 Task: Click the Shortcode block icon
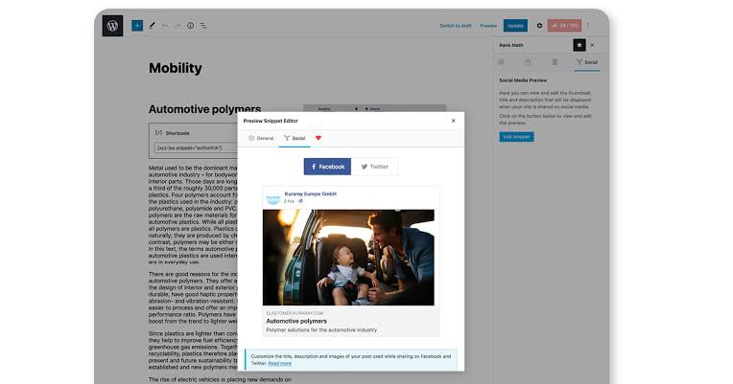click(158, 133)
